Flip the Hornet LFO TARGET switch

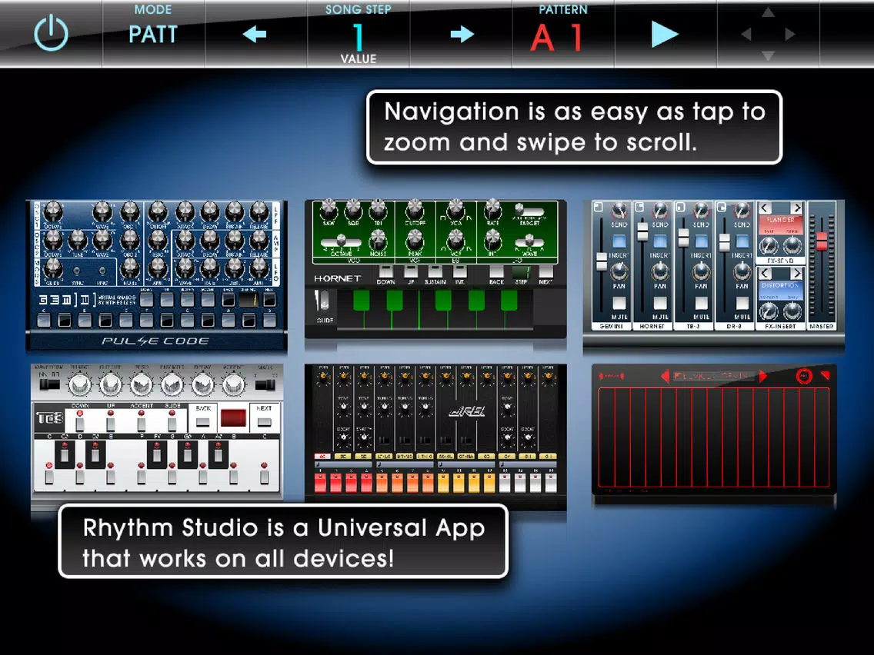click(x=529, y=211)
